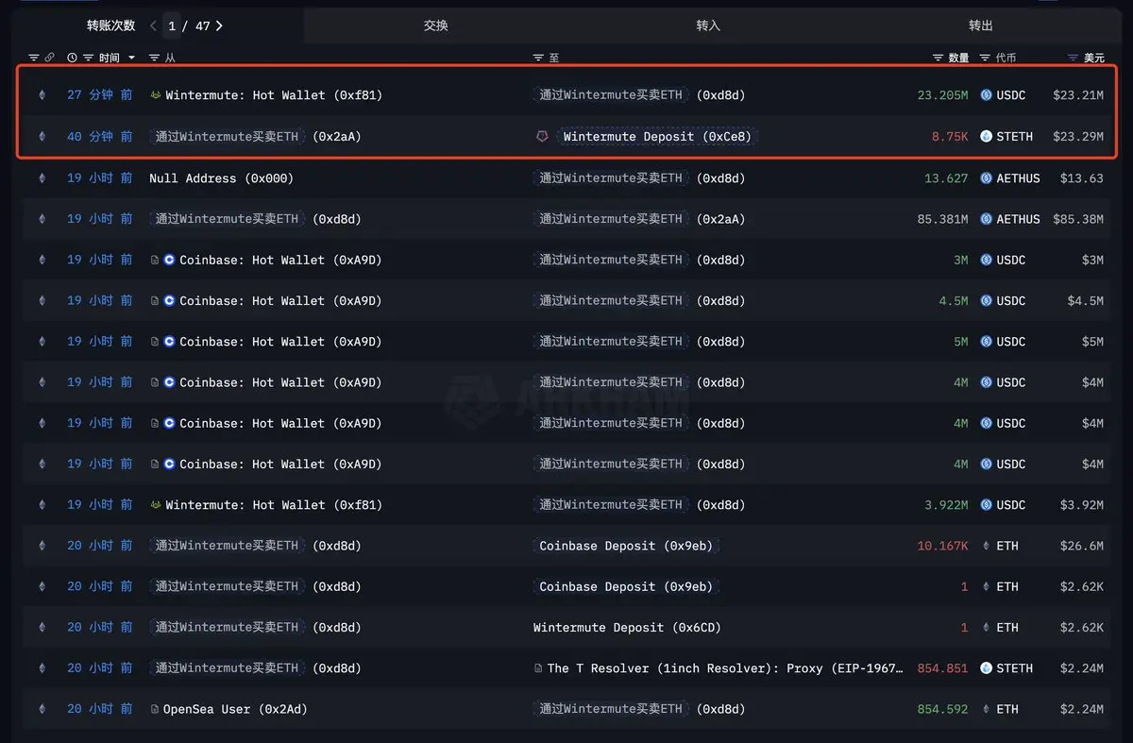Click 通过Wintermute买卖ETH (0x2aA) sender in 8.75K row

[256, 137]
